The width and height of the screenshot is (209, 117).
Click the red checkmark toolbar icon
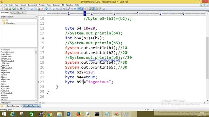point(86,9)
